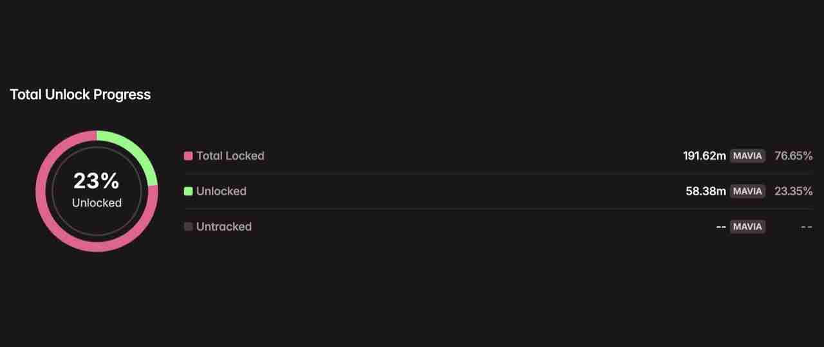Click the green Unlocked legend swatch
Viewport: 824px width, 347px height.
click(188, 191)
